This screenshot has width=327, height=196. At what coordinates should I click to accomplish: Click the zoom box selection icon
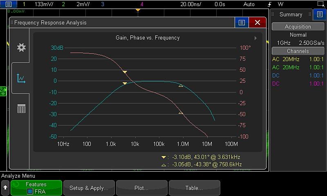321,4
